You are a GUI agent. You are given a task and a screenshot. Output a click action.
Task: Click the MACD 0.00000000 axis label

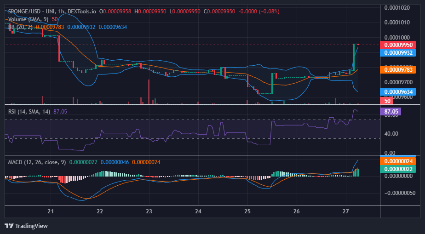coord(398,176)
